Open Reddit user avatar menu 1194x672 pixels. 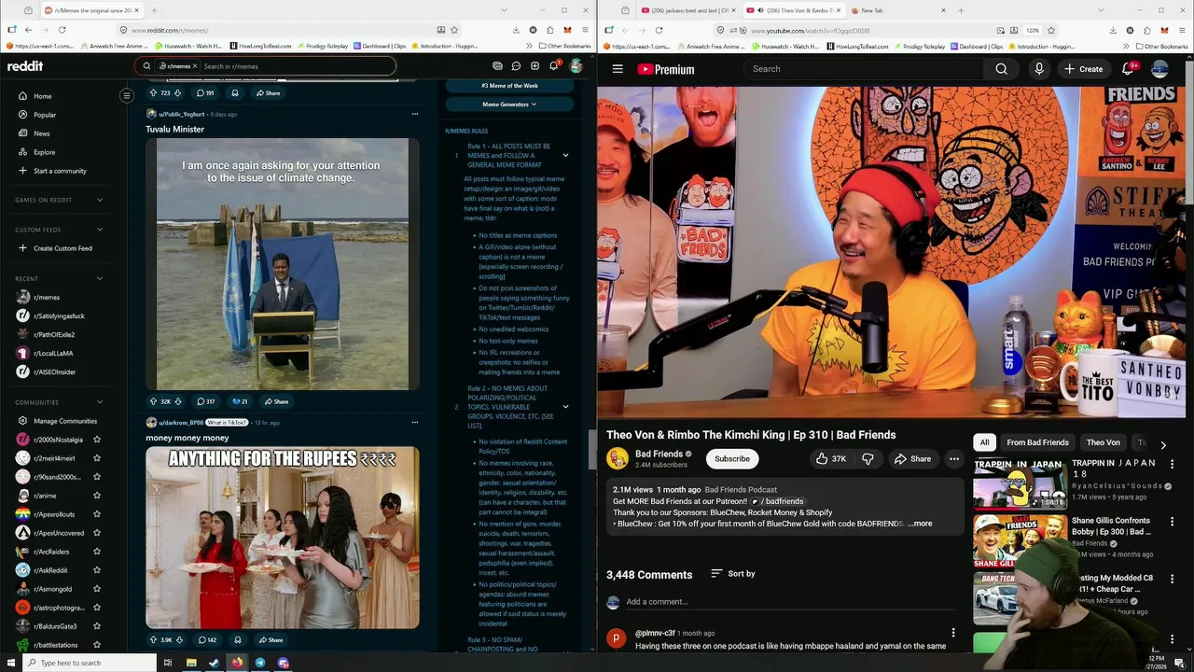click(x=576, y=66)
